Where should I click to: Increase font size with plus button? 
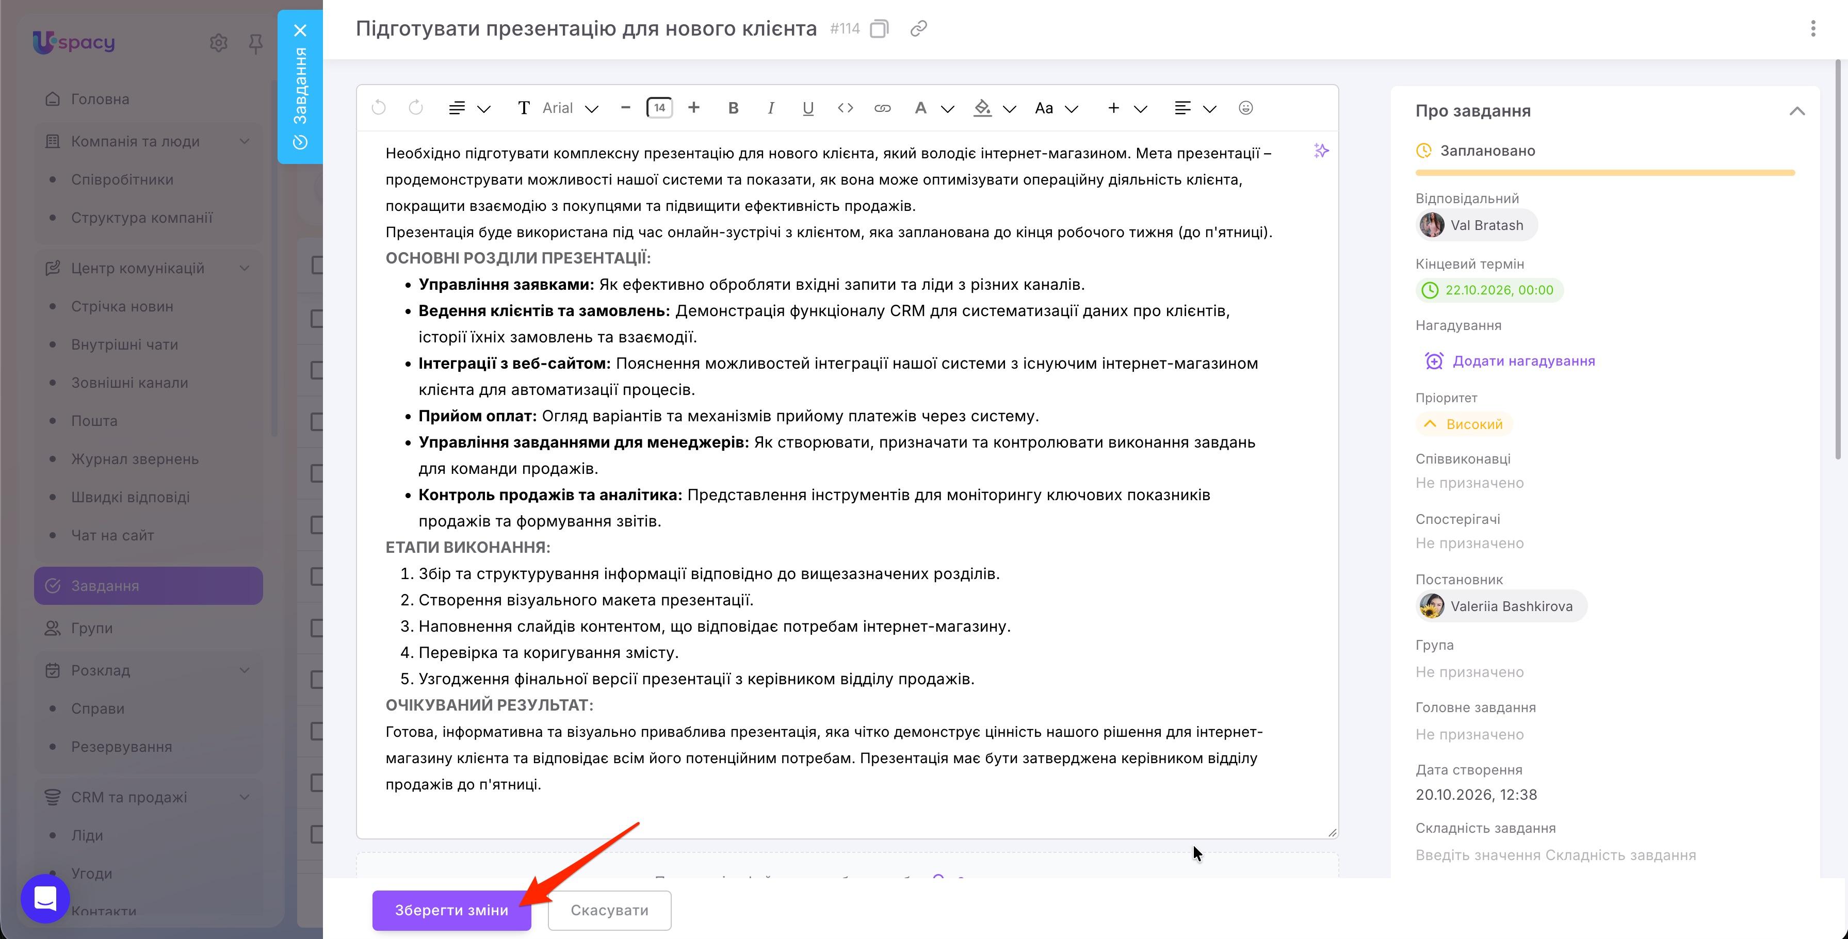[x=693, y=108]
